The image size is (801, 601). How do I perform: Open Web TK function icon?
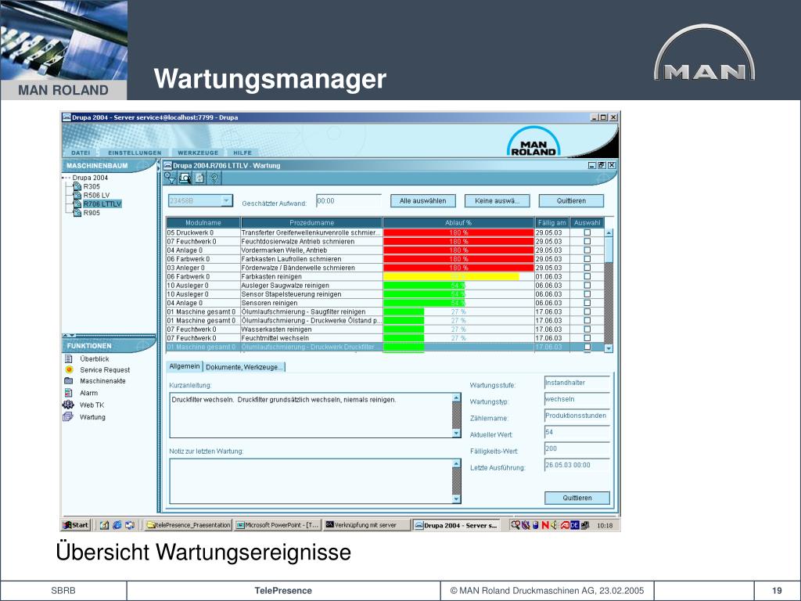(68, 405)
